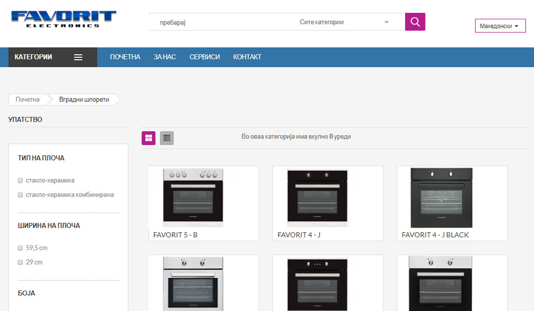The height and width of the screenshot is (311, 534).
Task: Go to ПОЧЕТНА in navigation bar
Action: point(125,57)
